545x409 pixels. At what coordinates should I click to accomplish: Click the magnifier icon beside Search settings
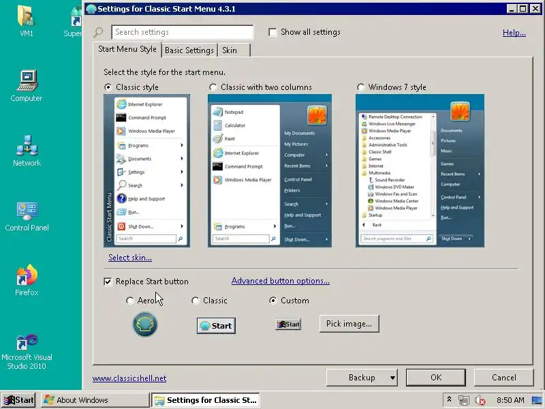98,32
